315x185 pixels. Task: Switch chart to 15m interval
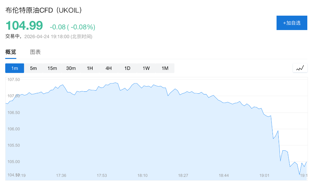(x=52, y=68)
